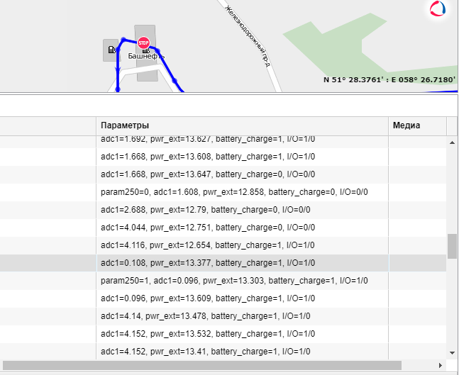Click the Параметры column header
459x375 pixels.
pyautogui.click(x=125, y=125)
